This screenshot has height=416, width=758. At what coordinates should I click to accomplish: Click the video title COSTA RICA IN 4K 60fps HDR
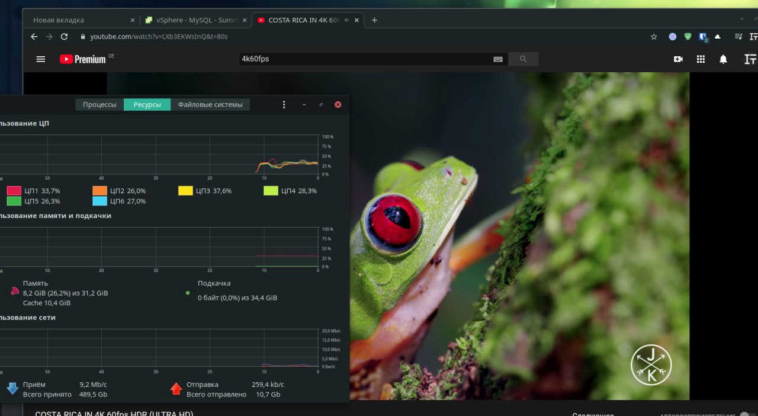(114, 413)
